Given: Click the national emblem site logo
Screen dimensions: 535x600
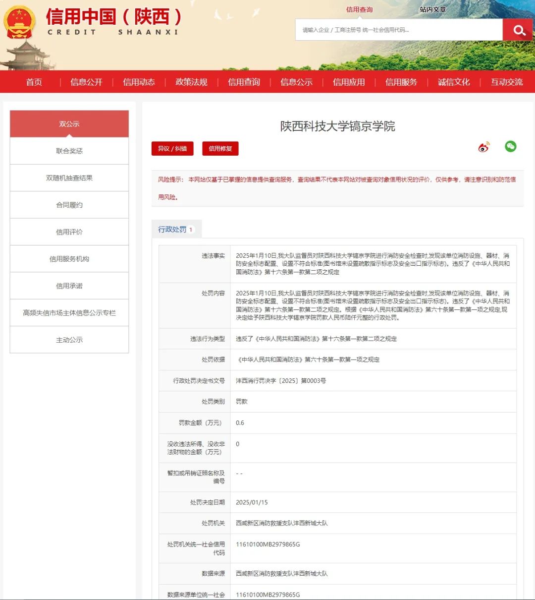Looking at the screenshot, I should pyautogui.click(x=20, y=23).
